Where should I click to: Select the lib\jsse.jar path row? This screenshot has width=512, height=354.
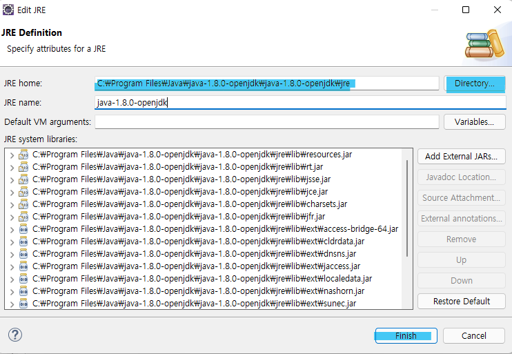point(181,179)
